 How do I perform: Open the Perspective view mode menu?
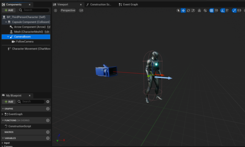click(68, 10)
